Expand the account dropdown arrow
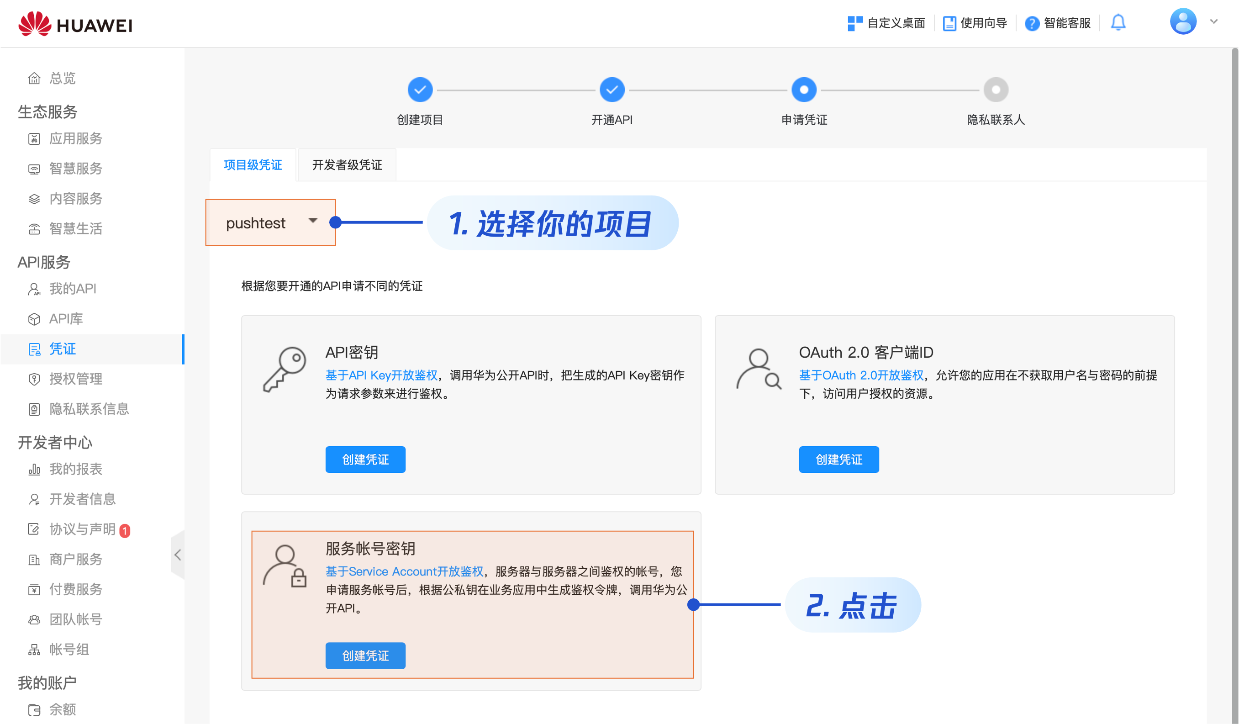The width and height of the screenshot is (1239, 724). pyautogui.click(x=1213, y=21)
